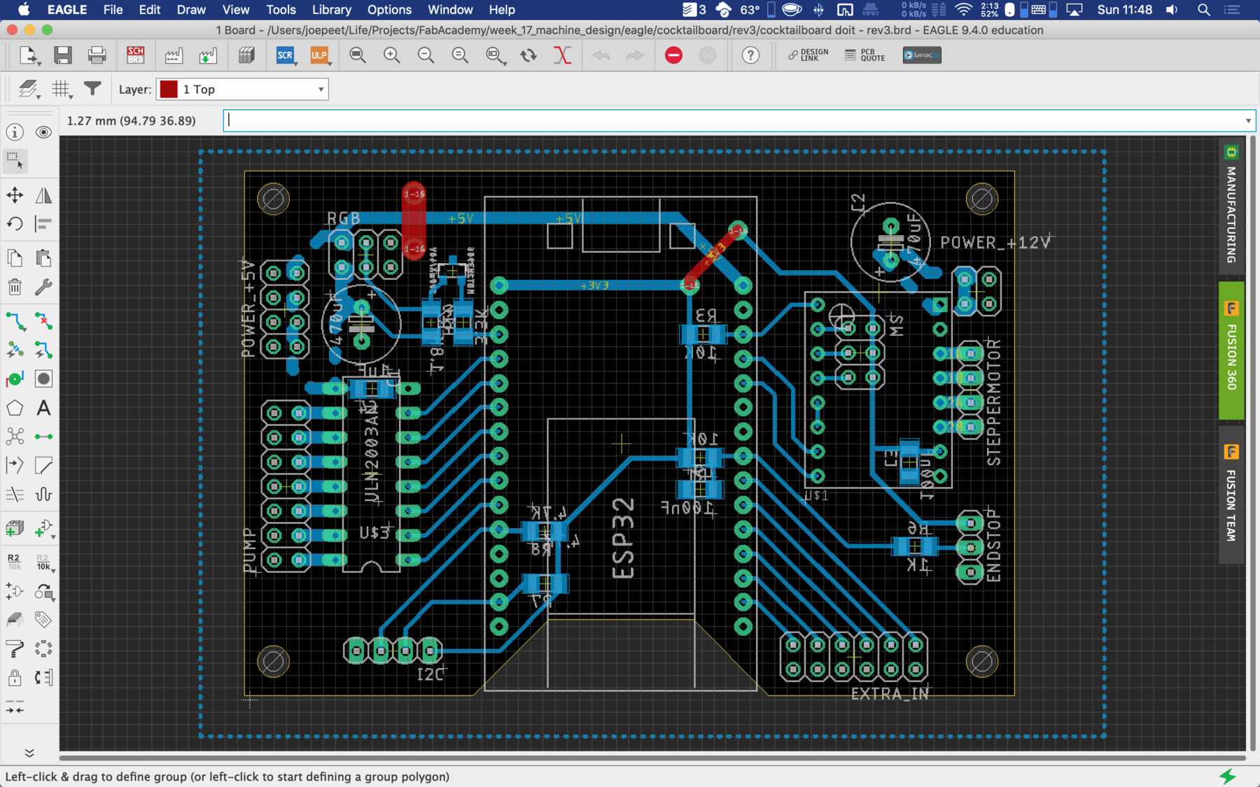The image size is (1260, 787).
Task: Select the Move tool
Action: [15, 195]
